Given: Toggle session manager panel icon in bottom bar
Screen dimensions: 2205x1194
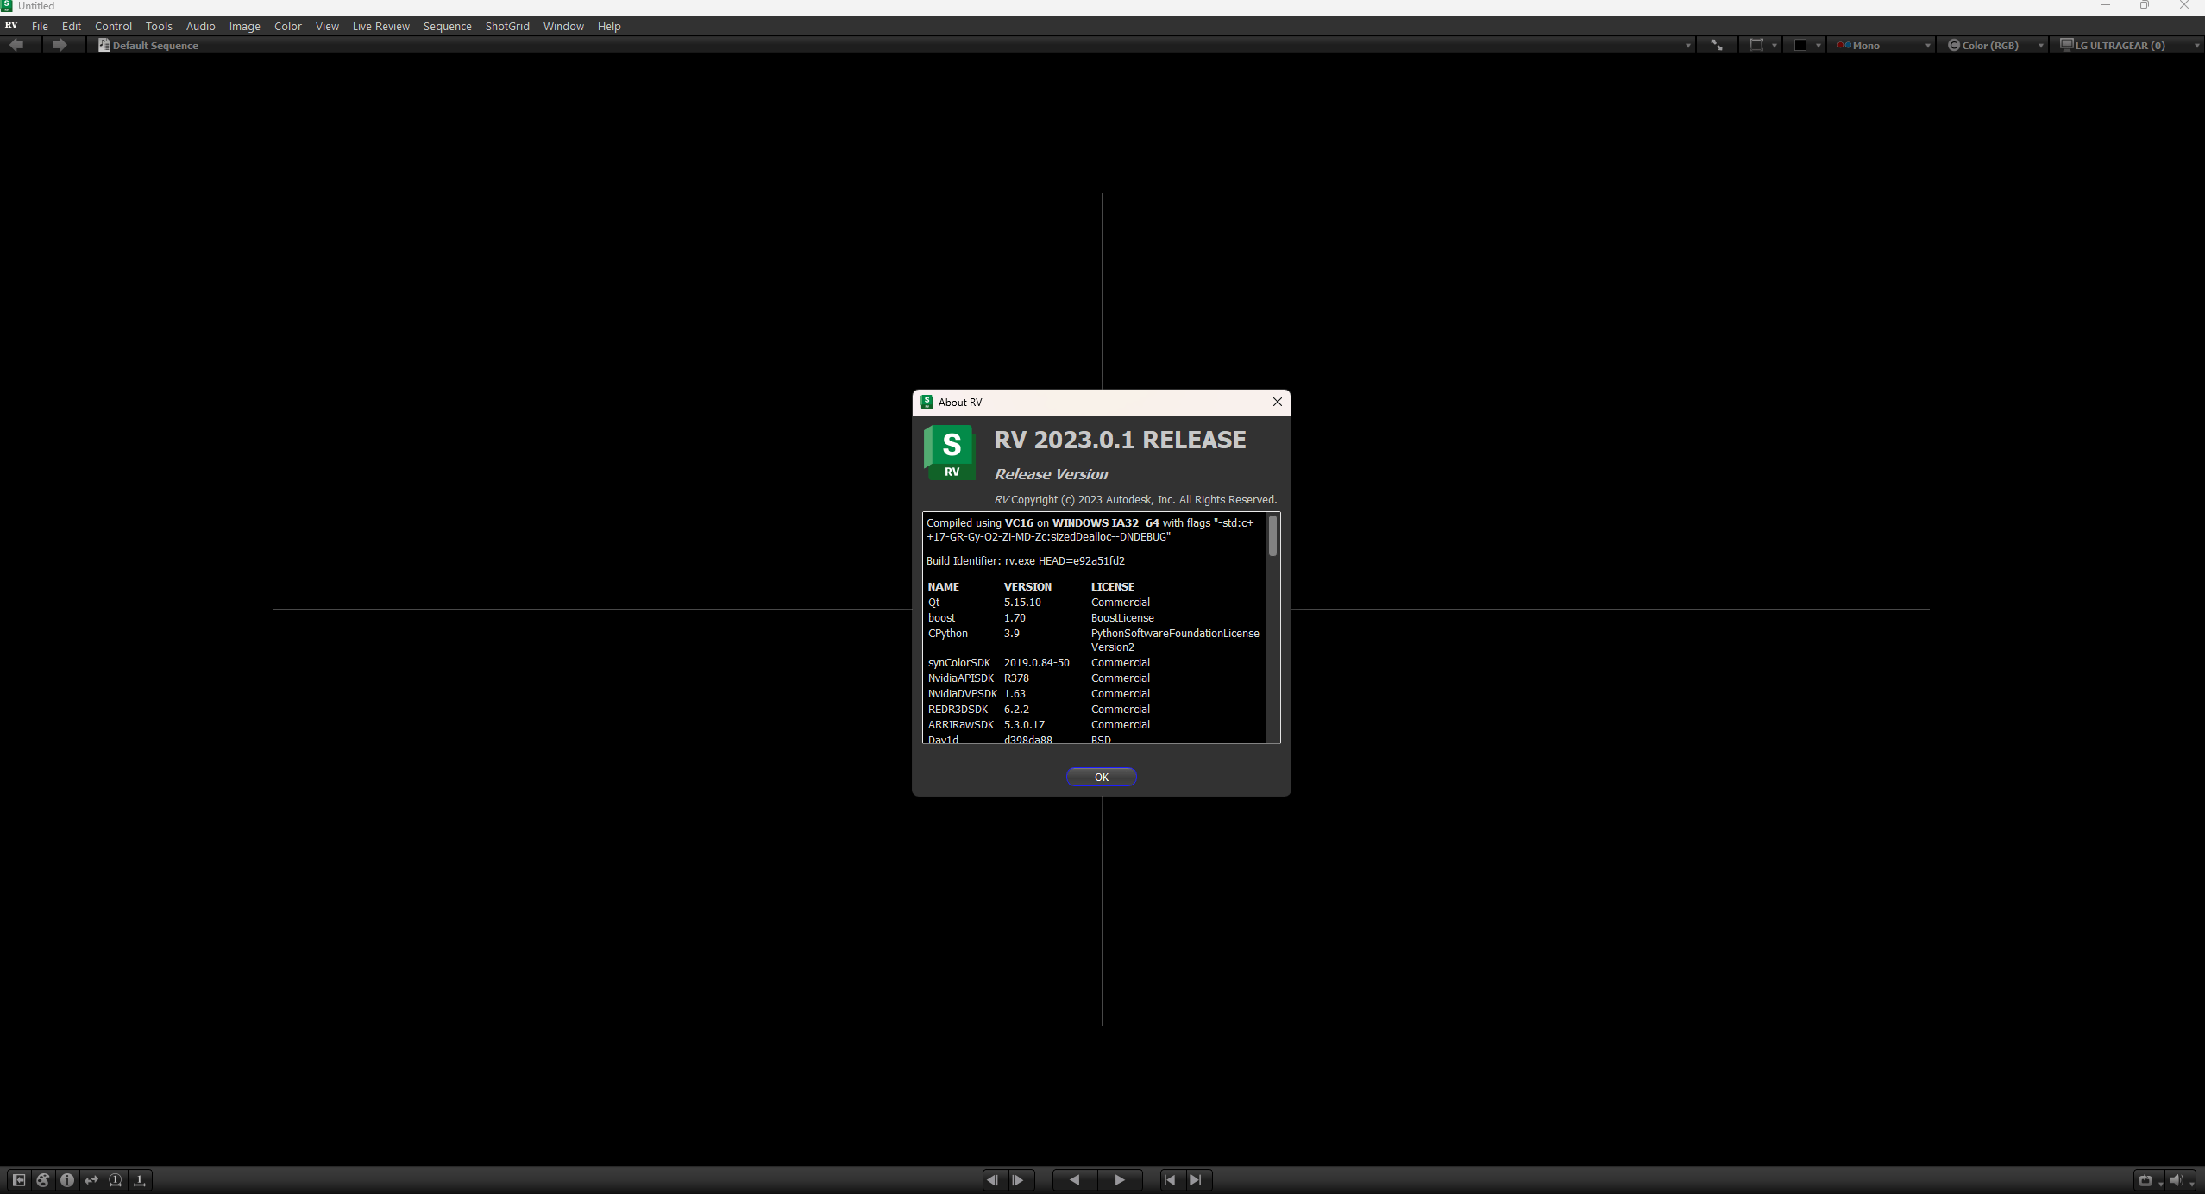Looking at the screenshot, I should coord(18,1179).
